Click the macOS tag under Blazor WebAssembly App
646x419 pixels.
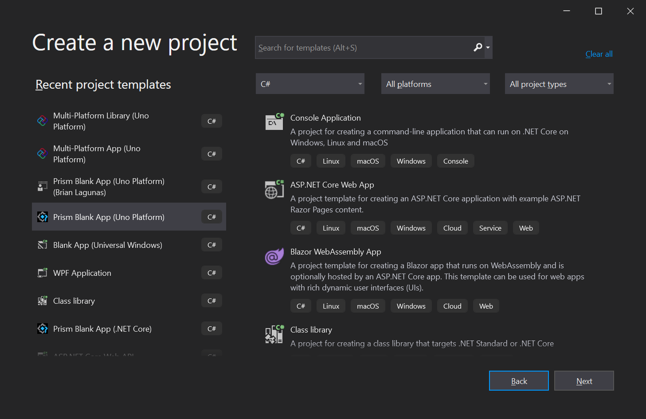368,306
